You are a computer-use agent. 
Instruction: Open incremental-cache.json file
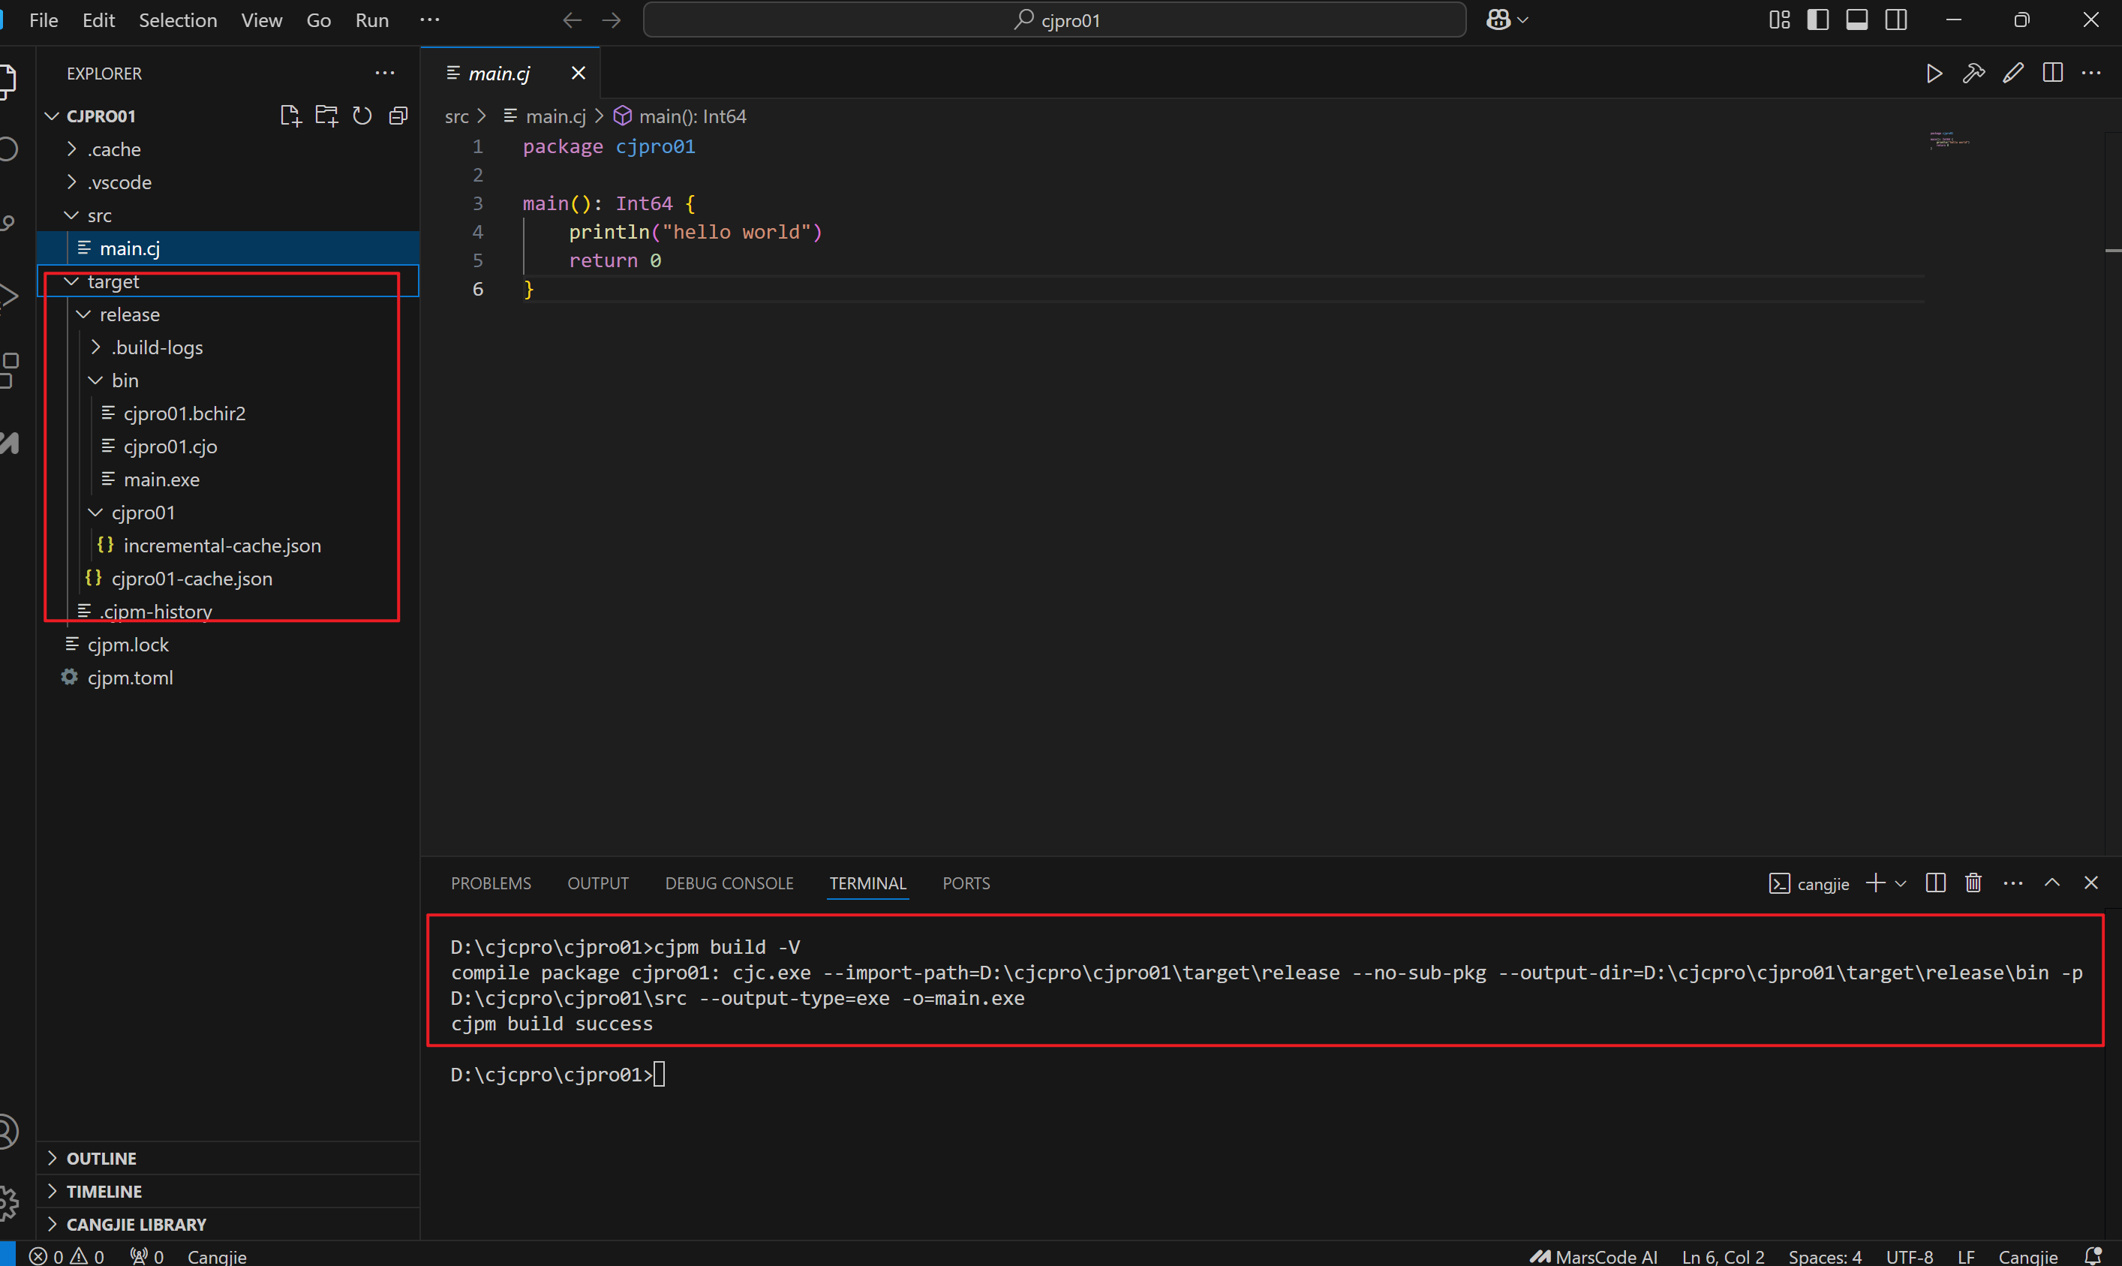[229, 546]
